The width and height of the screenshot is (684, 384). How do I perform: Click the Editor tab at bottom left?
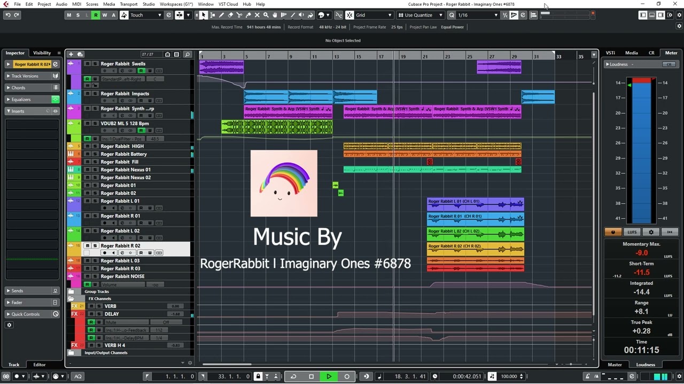click(40, 365)
